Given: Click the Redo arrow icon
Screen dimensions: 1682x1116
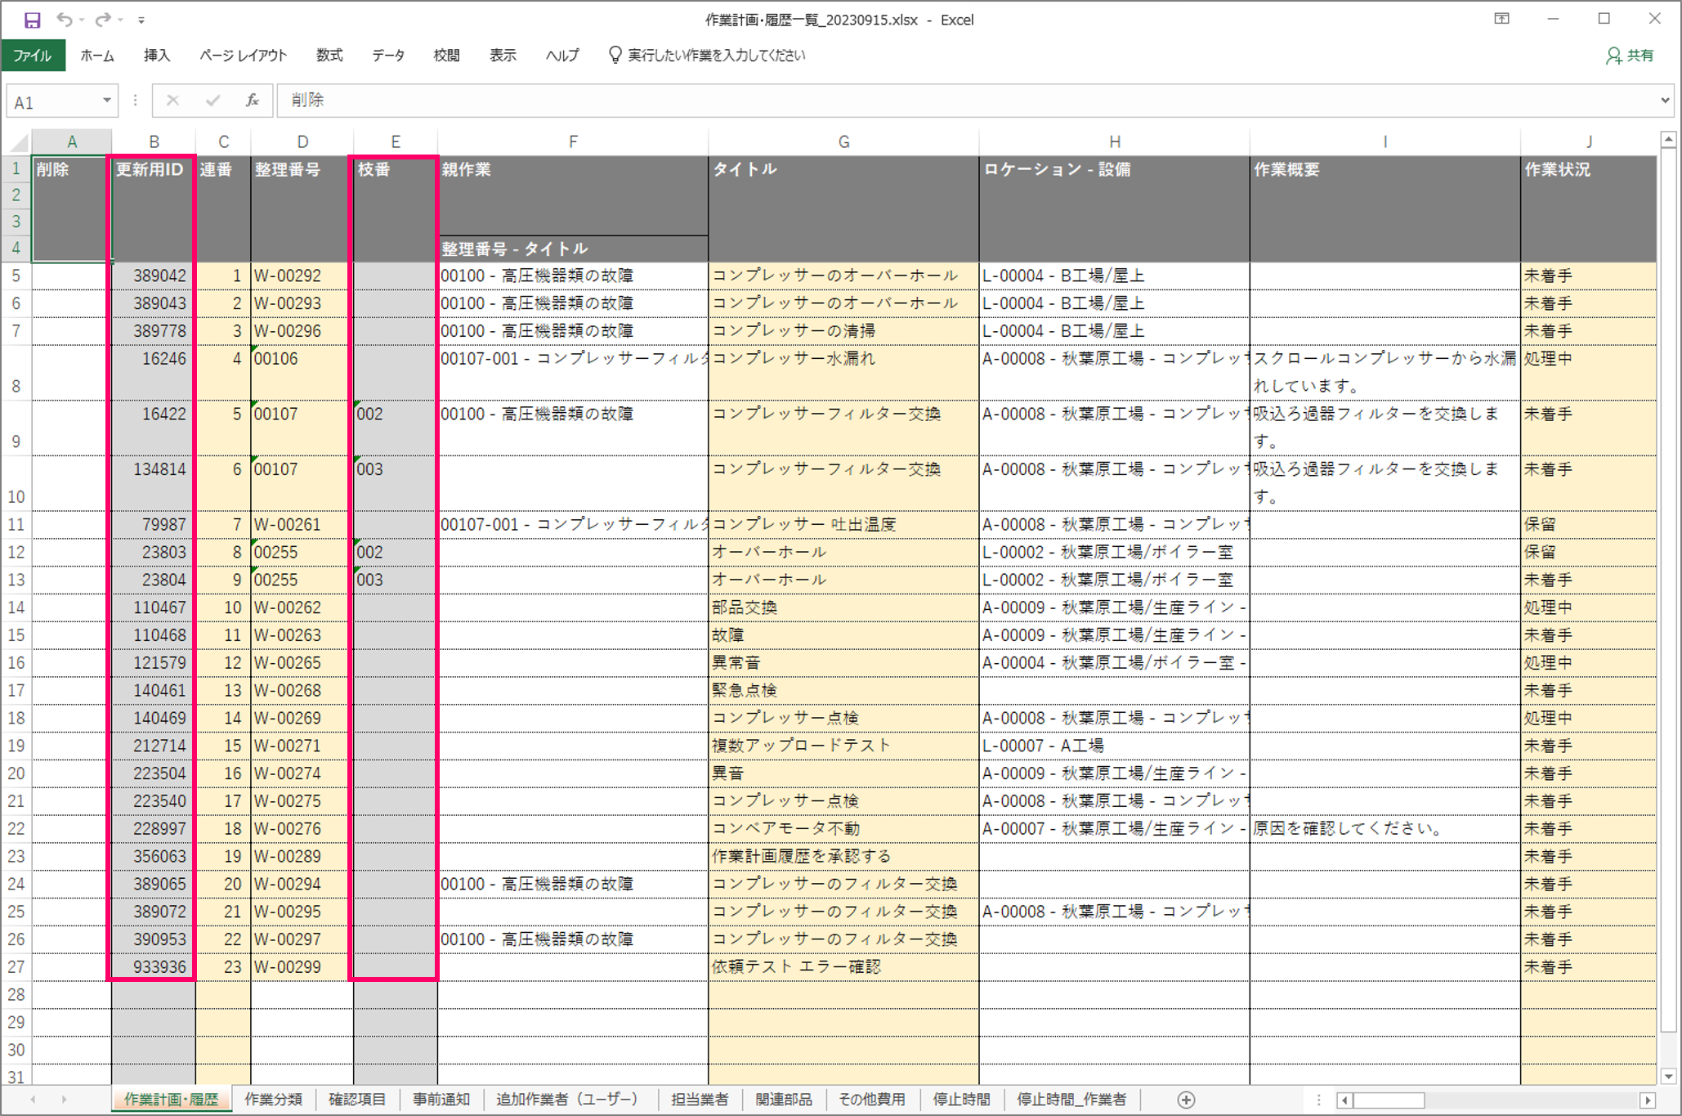Looking at the screenshot, I should (102, 20).
